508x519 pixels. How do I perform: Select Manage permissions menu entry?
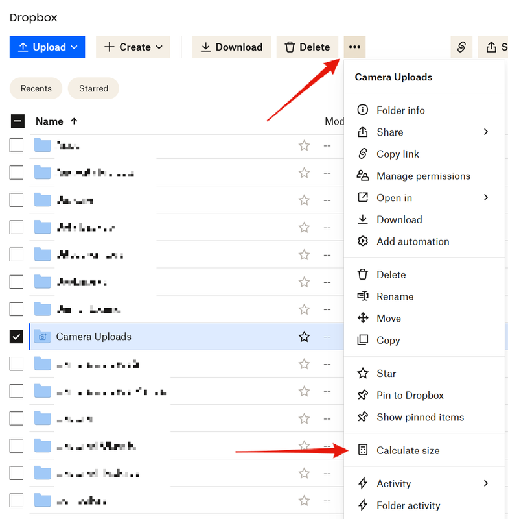pos(423,176)
